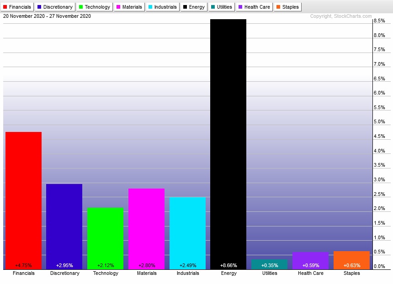Click the Health Care x-axis label
The width and height of the screenshot is (393, 284).
pyautogui.click(x=311, y=273)
